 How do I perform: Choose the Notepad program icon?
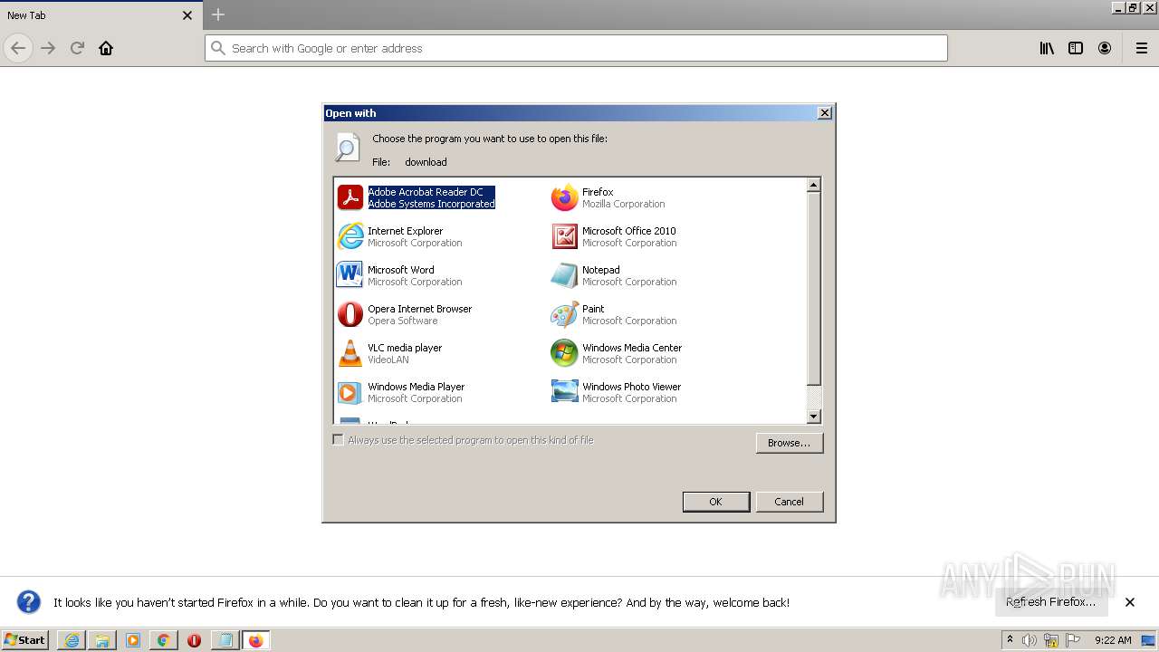(564, 275)
